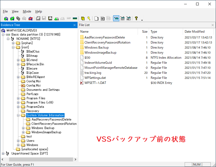Open the View menu
The height and width of the screenshot is (167, 216).
(15, 11)
